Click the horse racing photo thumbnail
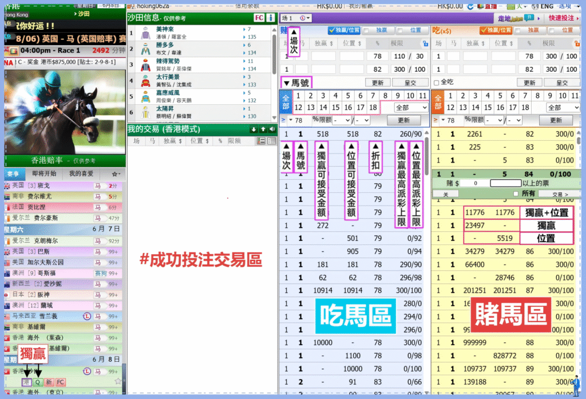Image resolution: width=586 pixels, height=399 pixels. tap(65, 112)
